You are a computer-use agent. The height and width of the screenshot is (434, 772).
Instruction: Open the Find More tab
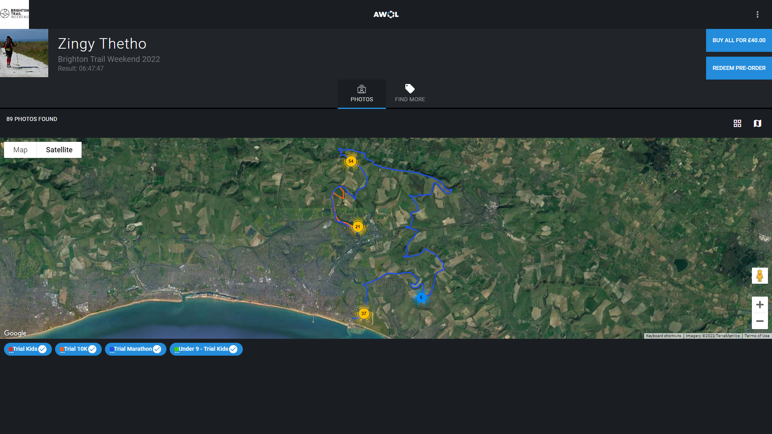(410, 94)
